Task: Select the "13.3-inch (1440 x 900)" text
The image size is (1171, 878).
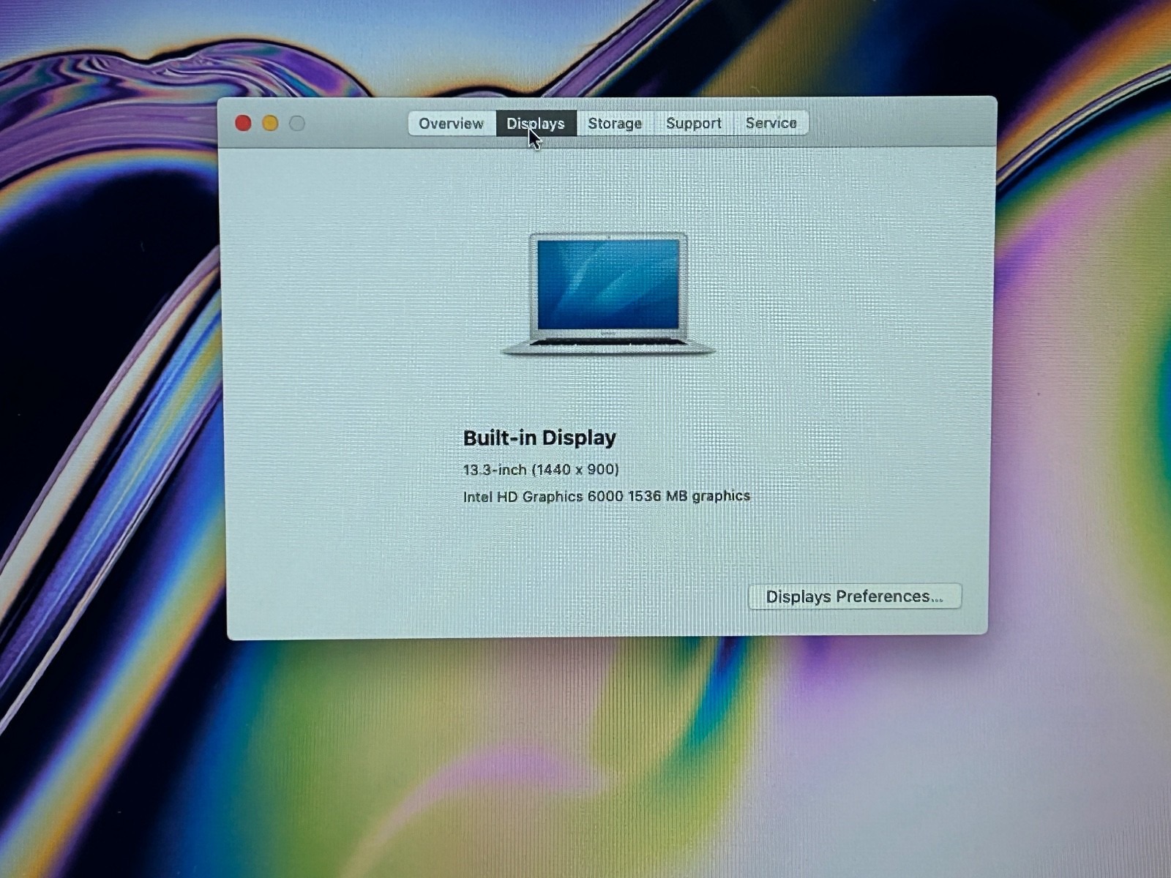Action: [541, 469]
